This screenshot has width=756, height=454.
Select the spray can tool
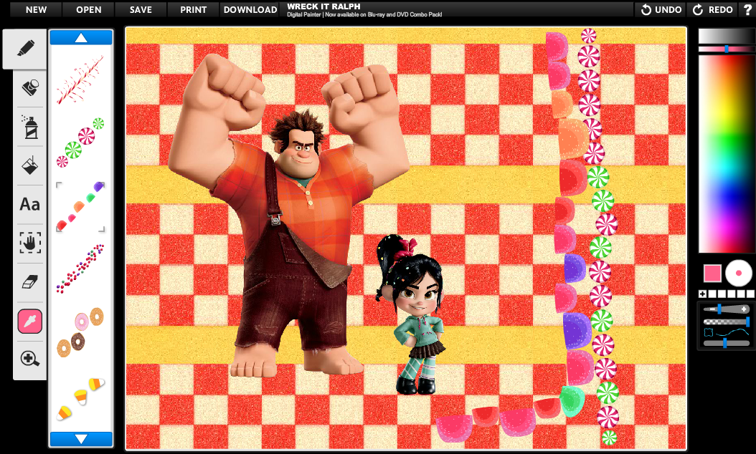pos(30,127)
